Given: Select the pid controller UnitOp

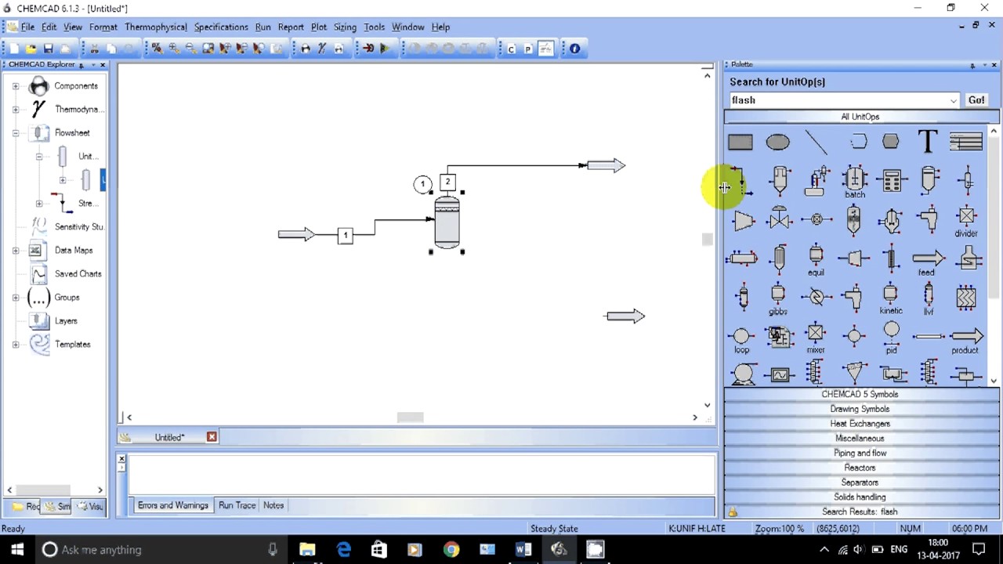Looking at the screenshot, I should 891,339.
